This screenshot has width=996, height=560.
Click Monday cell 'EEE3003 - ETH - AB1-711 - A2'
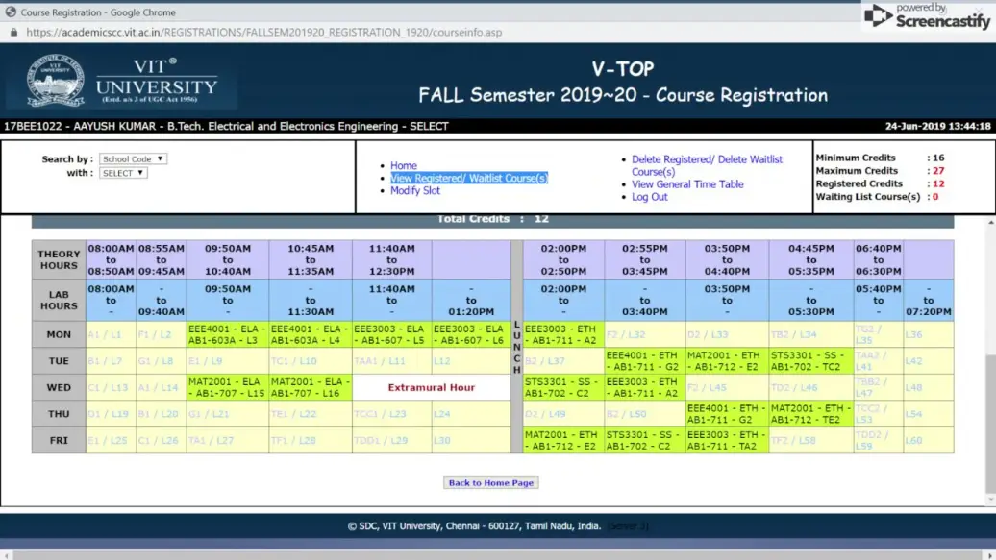click(x=563, y=334)
